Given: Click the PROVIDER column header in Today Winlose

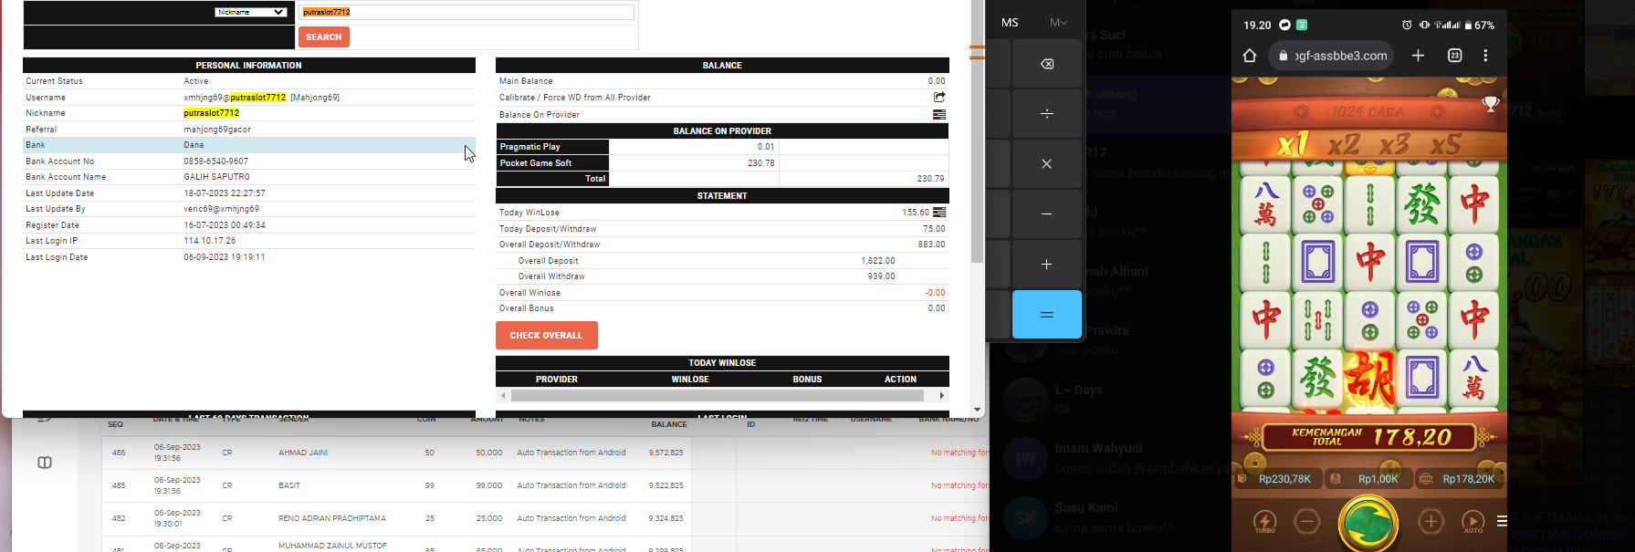Looking at the screenshot, I should pyautogui.click(x=557, y=380).
